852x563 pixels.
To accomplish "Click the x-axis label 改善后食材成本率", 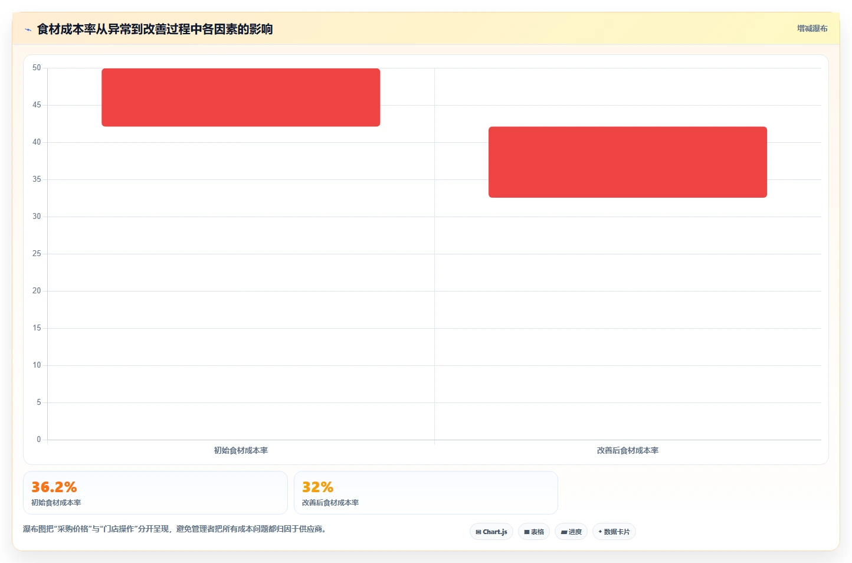I will [628, 450].
